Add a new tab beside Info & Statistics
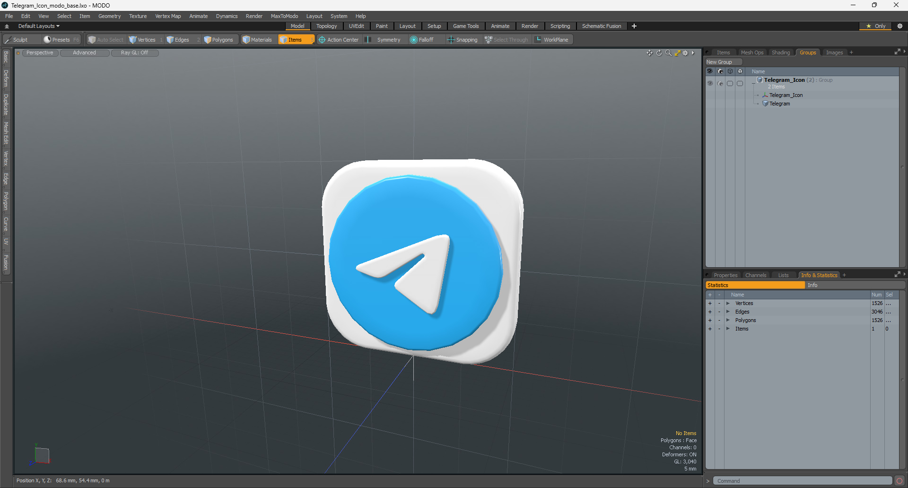 pyautogui.click(x=844, y=275)
